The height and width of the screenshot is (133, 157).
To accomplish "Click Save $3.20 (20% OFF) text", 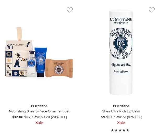I will [49, 117].
